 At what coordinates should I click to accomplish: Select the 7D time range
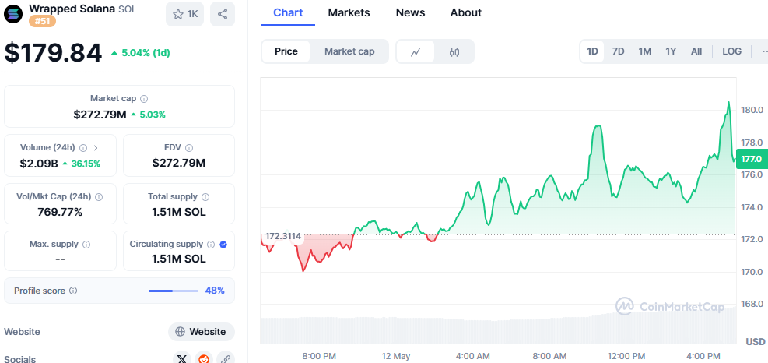(619, 51)
